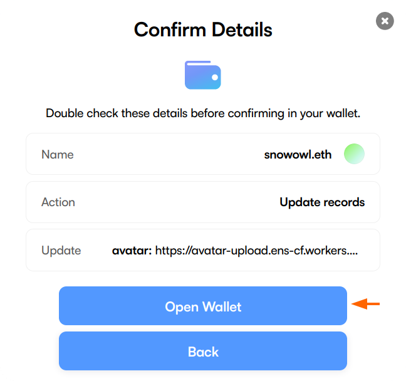Select the 'Update records' action value
The image size is (406, 381).
point(322,202)
